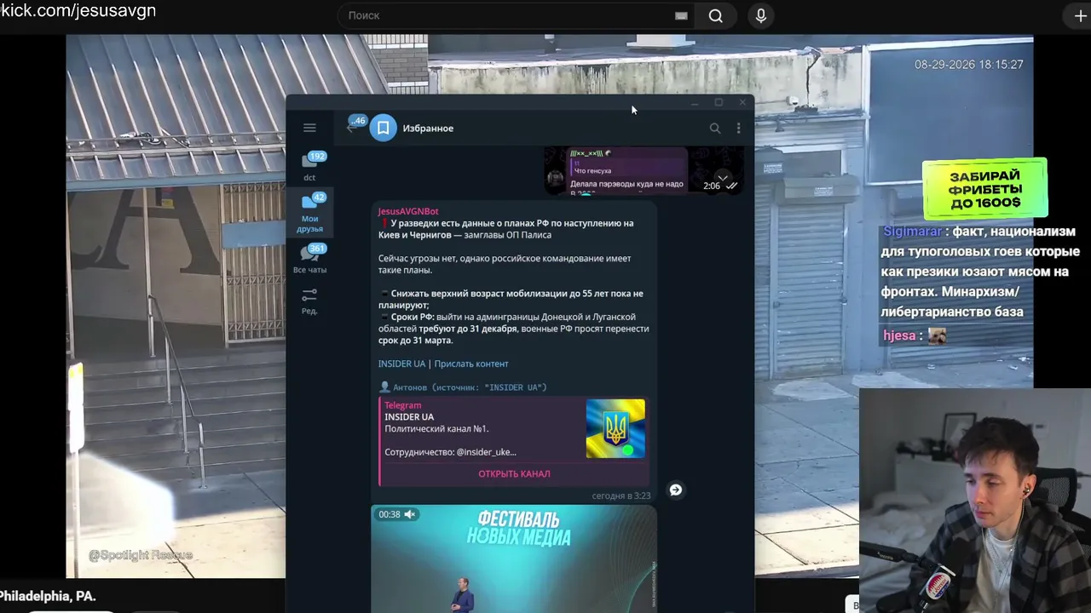Click the 'Сотрудничество: @insider_uke...' line
The height and width of the screenshot is (613, 1091).
(x=450, y=452)
